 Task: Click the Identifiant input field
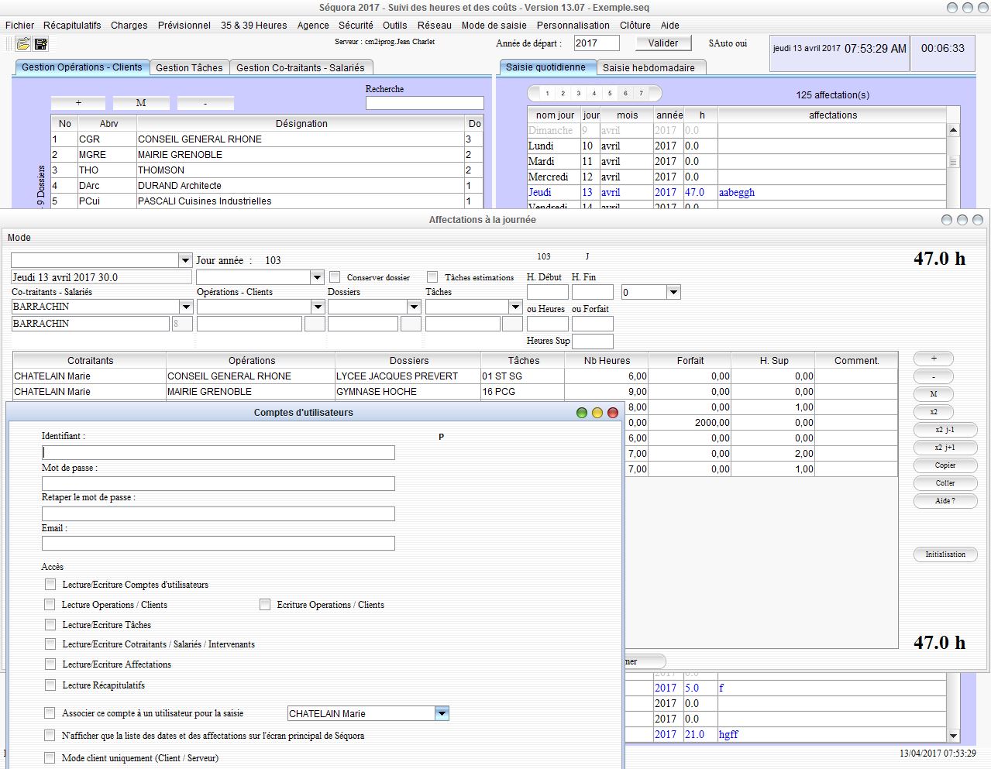pyautogui.click(x=218, y=452)
